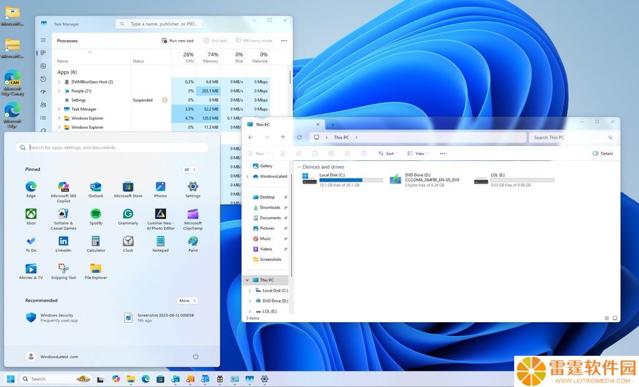This screenshot has width=639, height=387.
Task: Launch LinkedIn from pinned apps
Action: (x=63, y=244)
